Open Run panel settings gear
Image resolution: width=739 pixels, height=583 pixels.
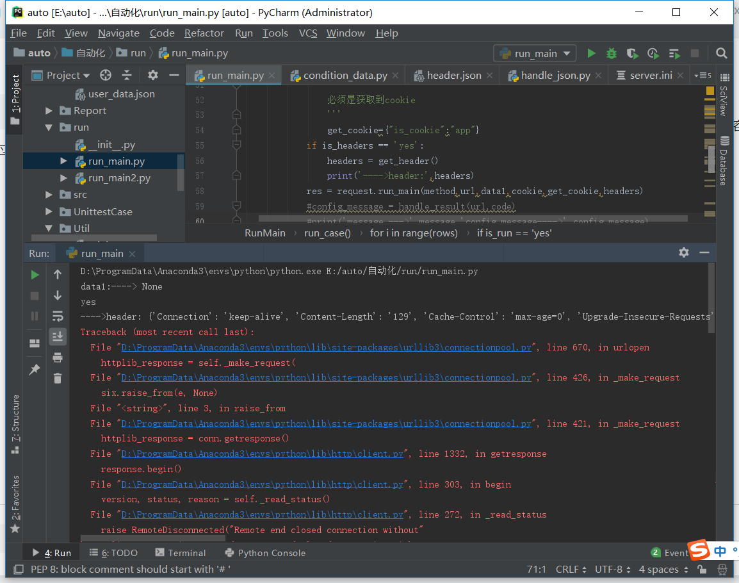[x=684, y=253]
